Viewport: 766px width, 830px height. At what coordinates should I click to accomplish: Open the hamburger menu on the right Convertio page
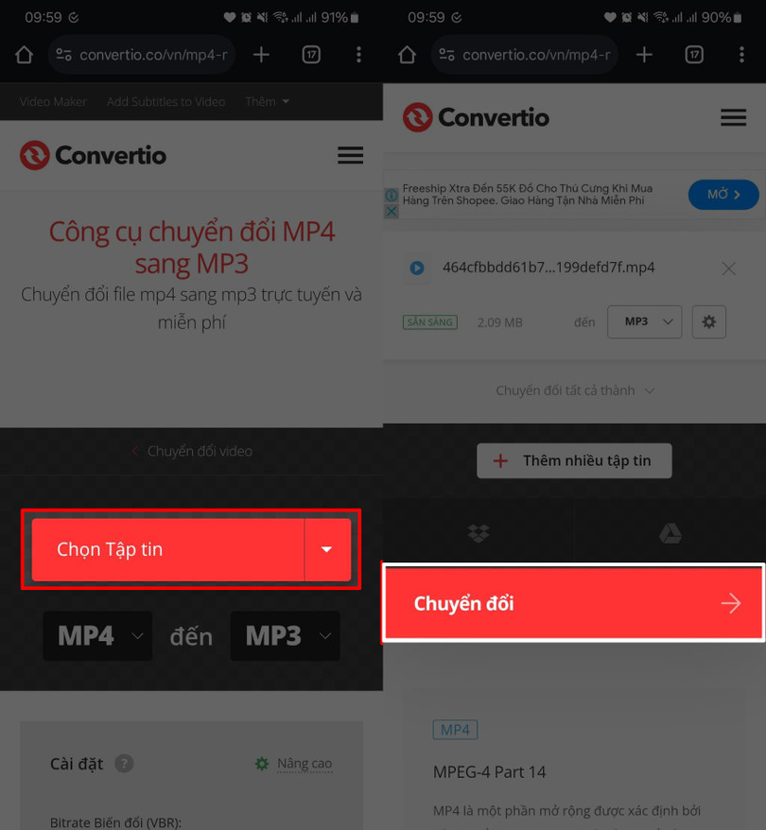(x=733, y=117)
